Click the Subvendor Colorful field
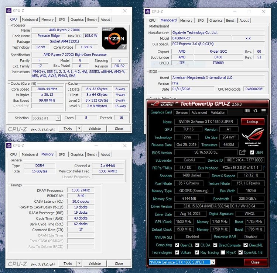 pyautogui.click(x=189, y=160)
